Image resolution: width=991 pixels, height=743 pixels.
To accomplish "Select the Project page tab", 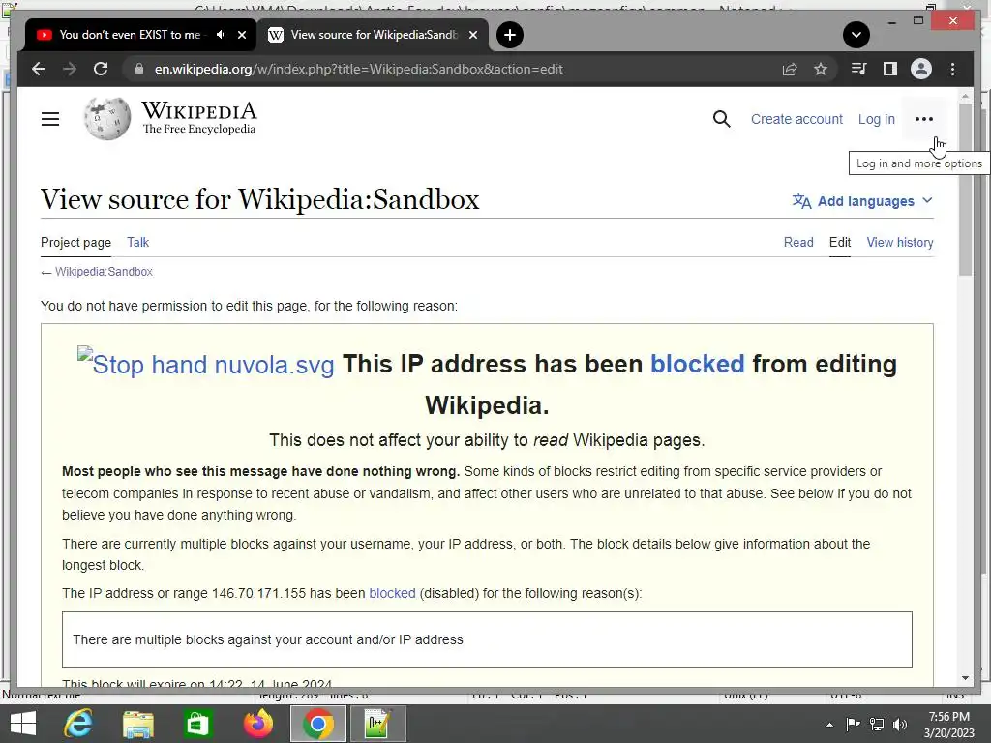I will click(75, 242).
